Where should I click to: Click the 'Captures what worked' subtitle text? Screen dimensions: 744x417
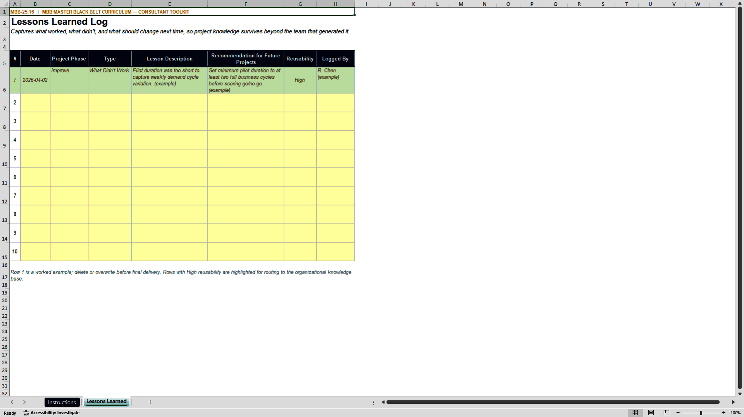pyautogui.click(x=180, y=31)
